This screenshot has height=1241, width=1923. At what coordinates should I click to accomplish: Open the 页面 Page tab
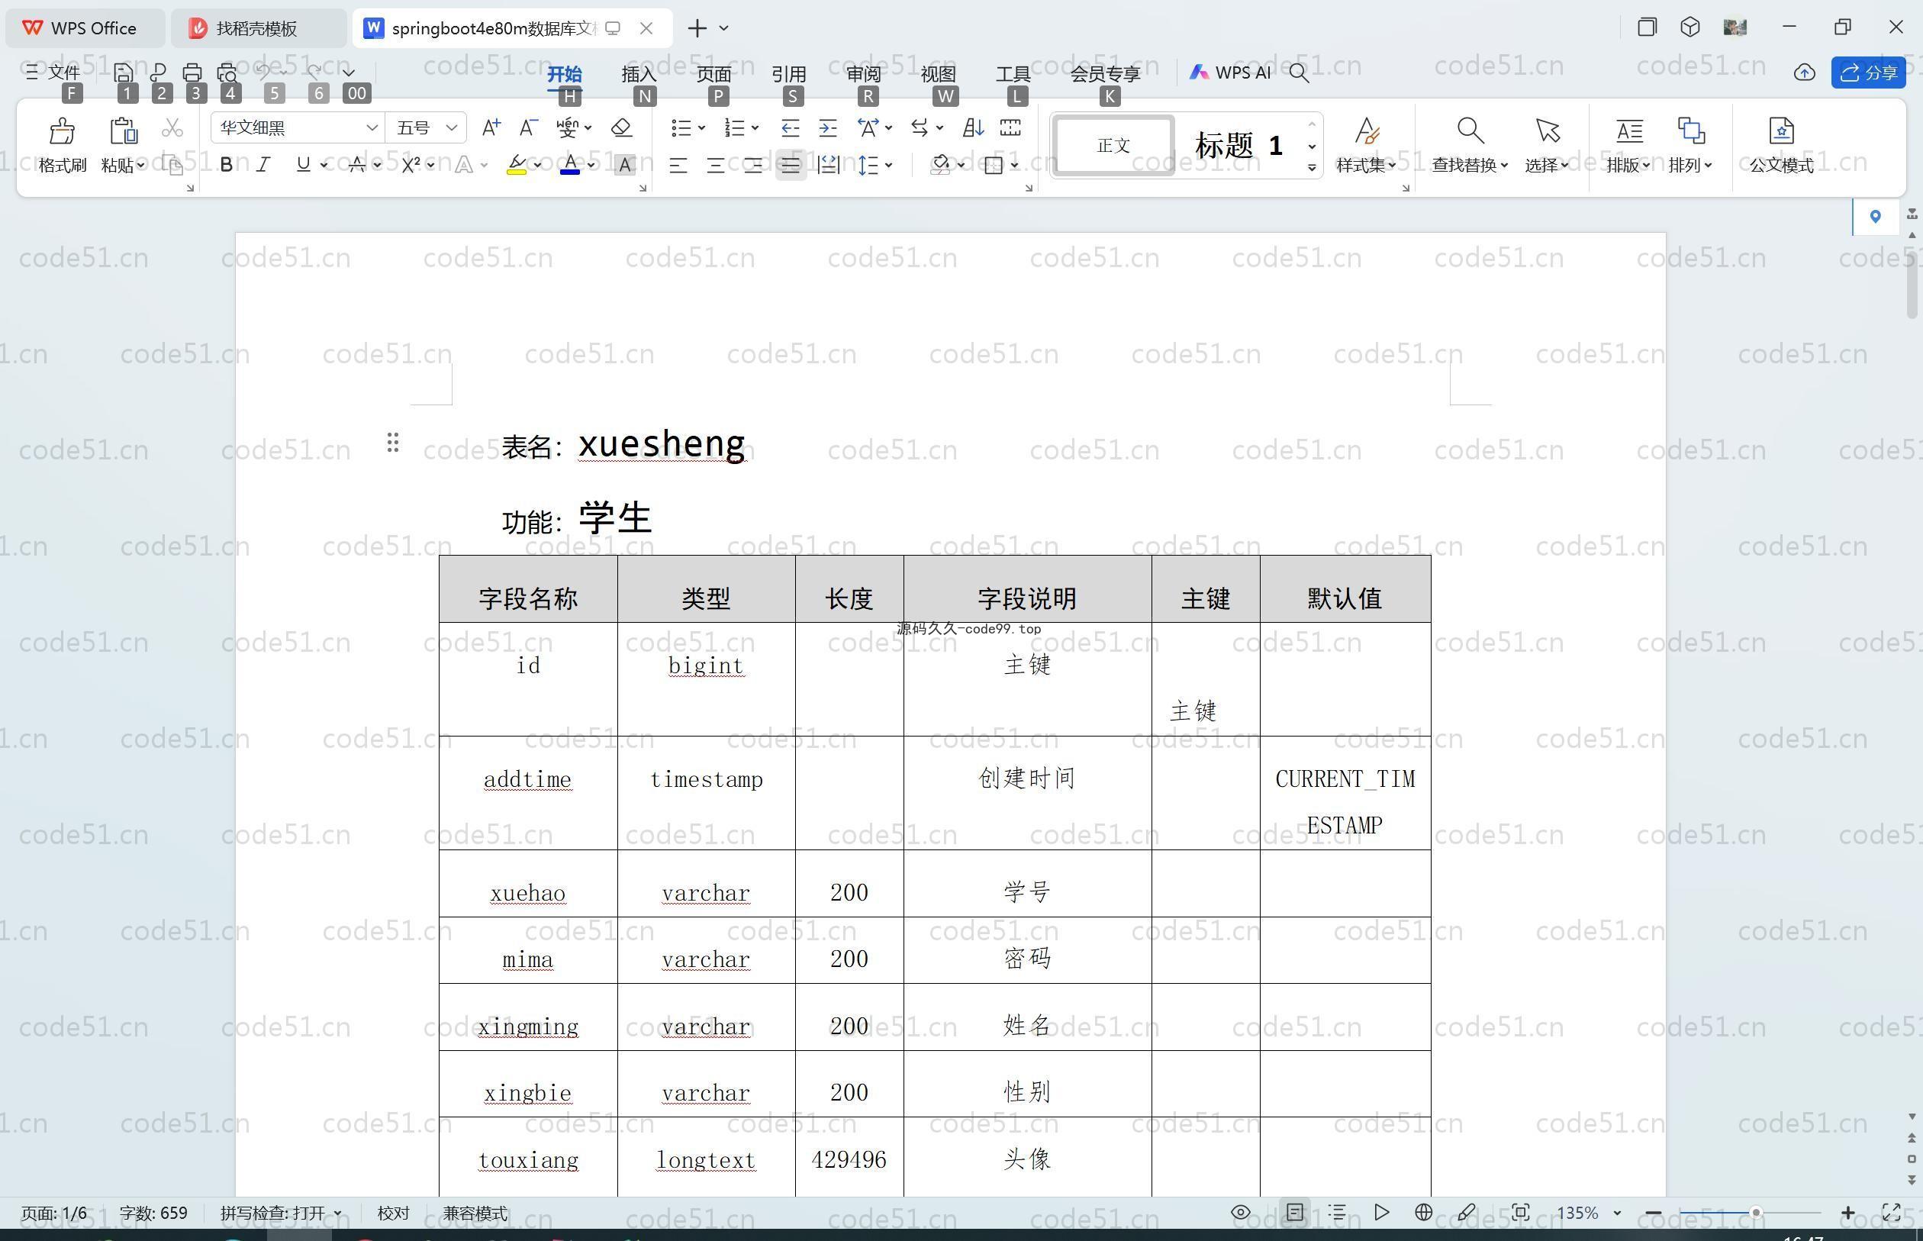click(713, 73)
